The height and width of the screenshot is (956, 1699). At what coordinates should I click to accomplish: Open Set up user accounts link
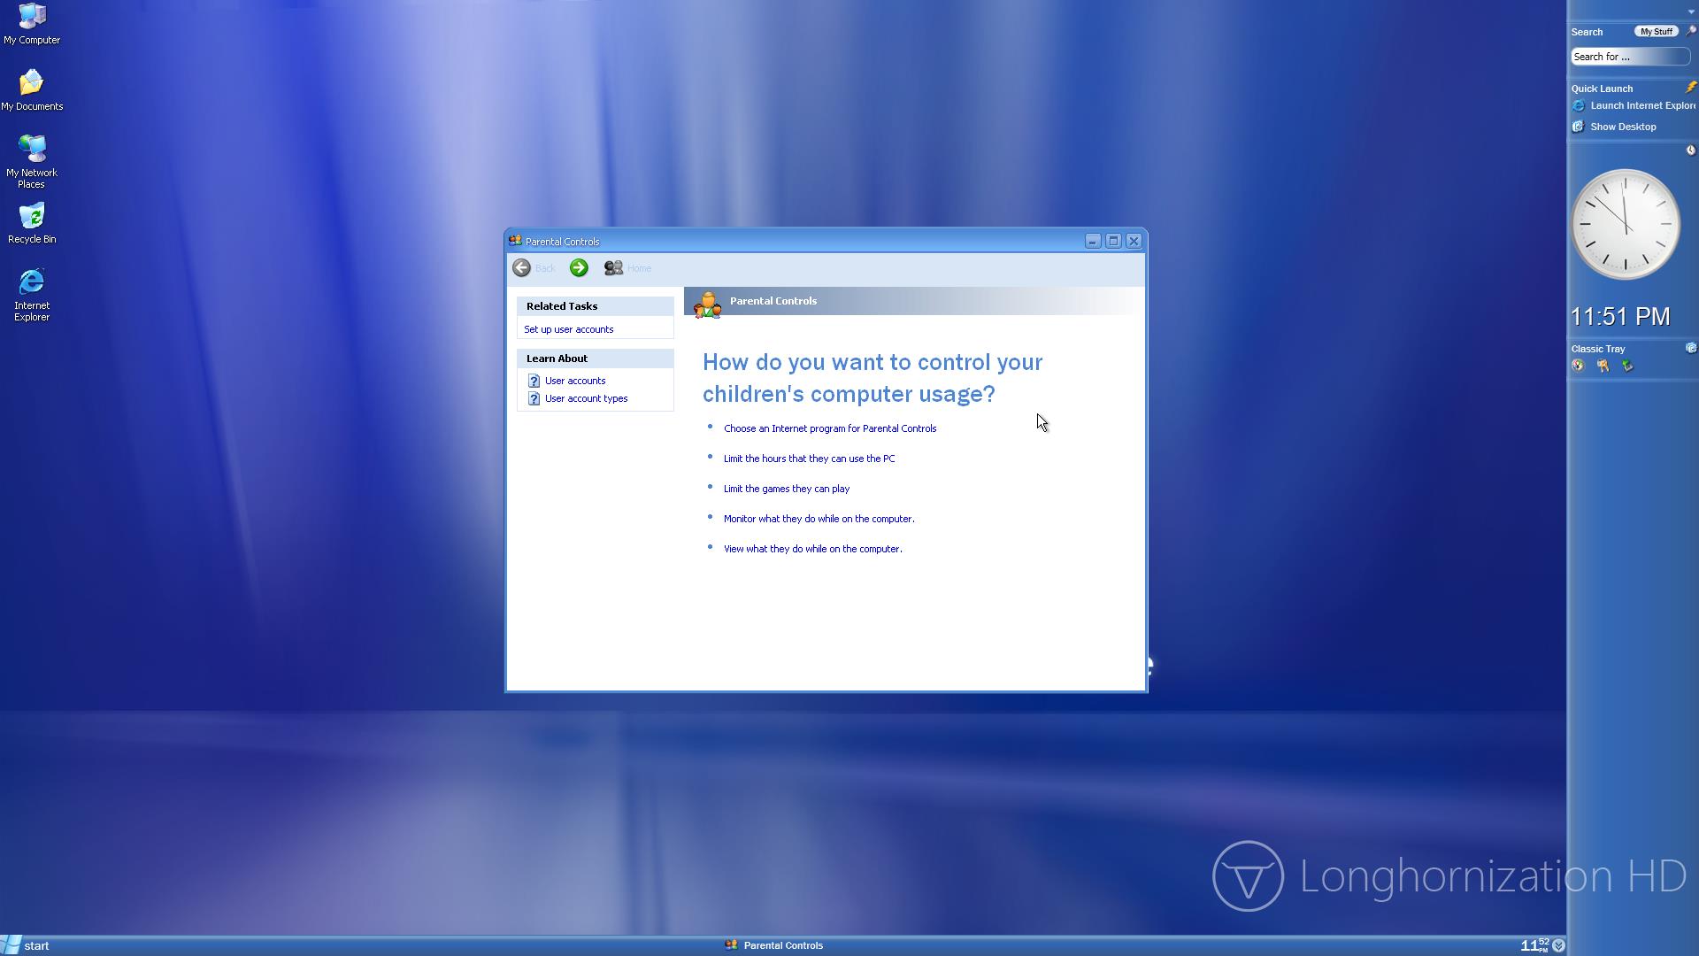tap(568, 329)
